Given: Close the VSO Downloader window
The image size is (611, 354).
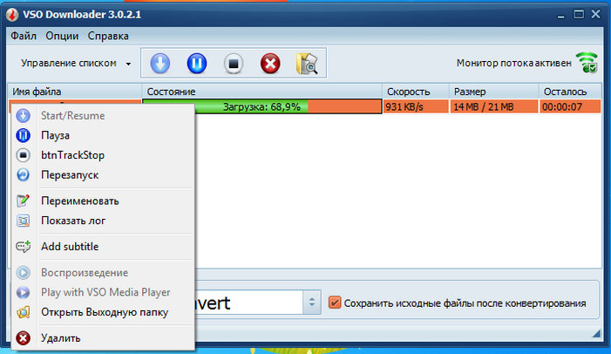Looking at the screenshot, I should tap(596, 14).
